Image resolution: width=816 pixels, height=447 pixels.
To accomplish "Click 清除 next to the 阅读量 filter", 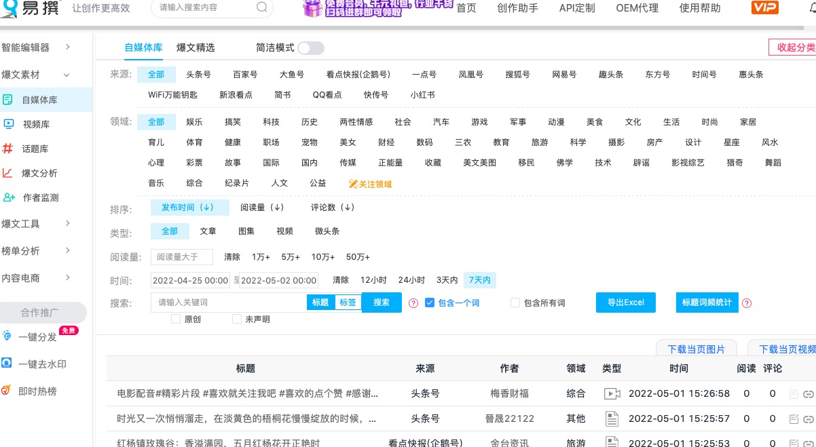I will click(232, 257).
